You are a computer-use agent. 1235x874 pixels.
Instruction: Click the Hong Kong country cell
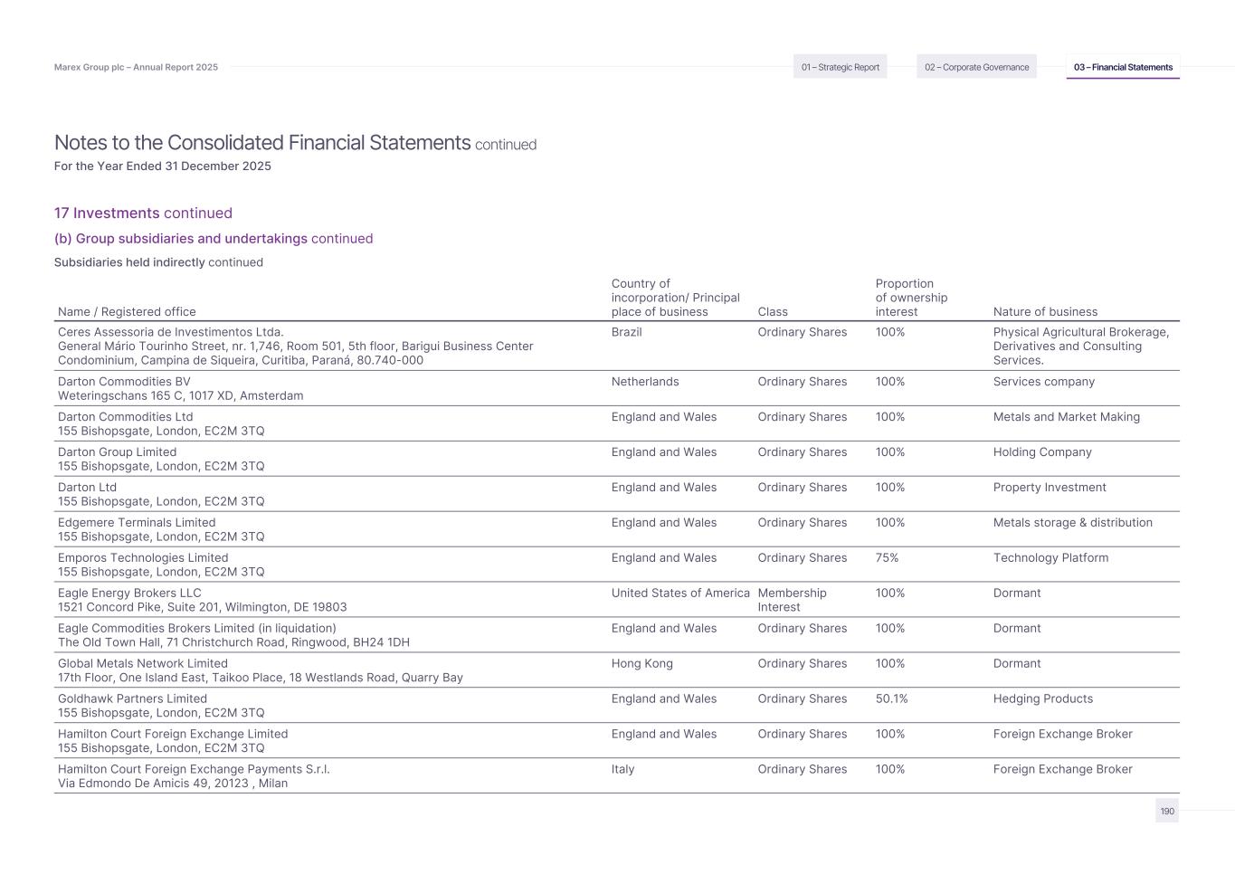click(641, 664)
